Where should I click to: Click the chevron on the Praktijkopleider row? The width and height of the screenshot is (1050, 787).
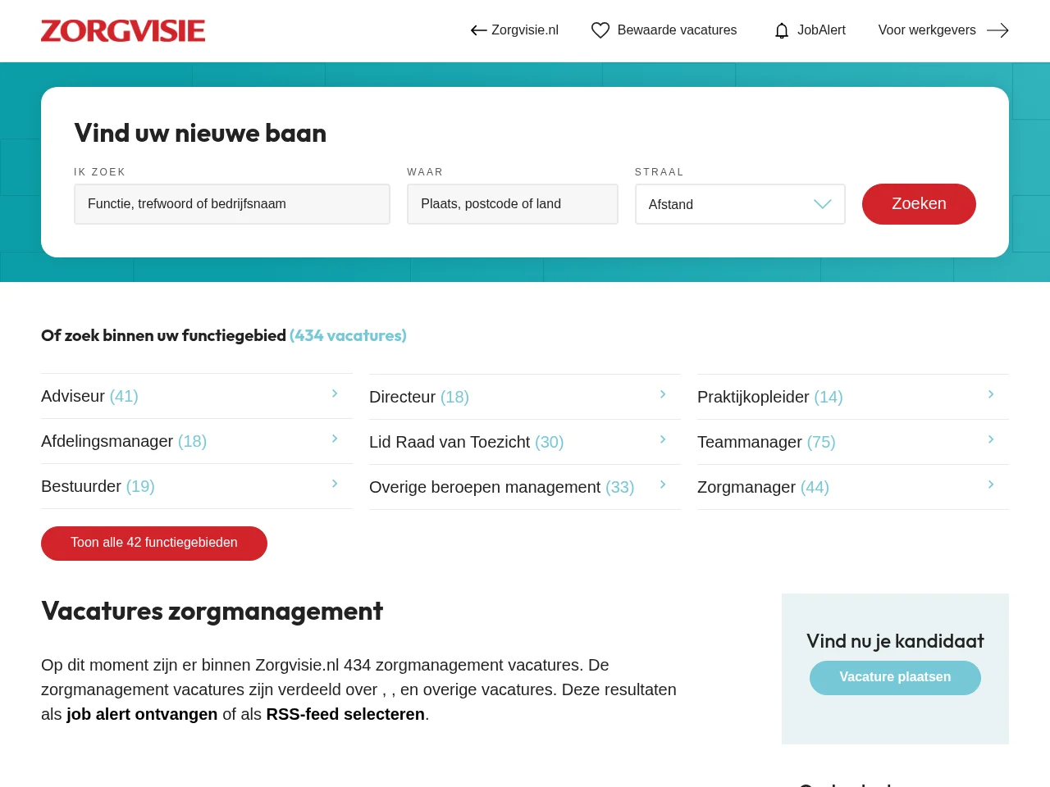pyautogui.click(x=991, y=394)
